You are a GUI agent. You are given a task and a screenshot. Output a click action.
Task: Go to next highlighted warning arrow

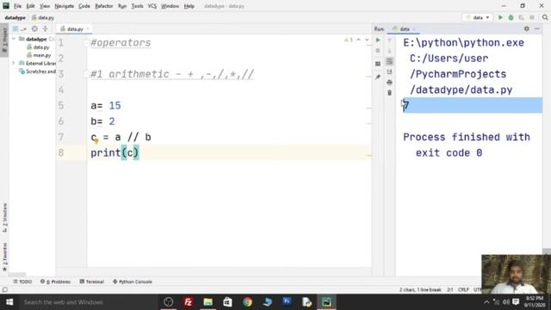(x=367, y=40)
